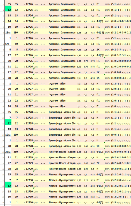The image size is (131, 206).
Task: Select 12730 in spreadsheet row 36
Action: 29,202
